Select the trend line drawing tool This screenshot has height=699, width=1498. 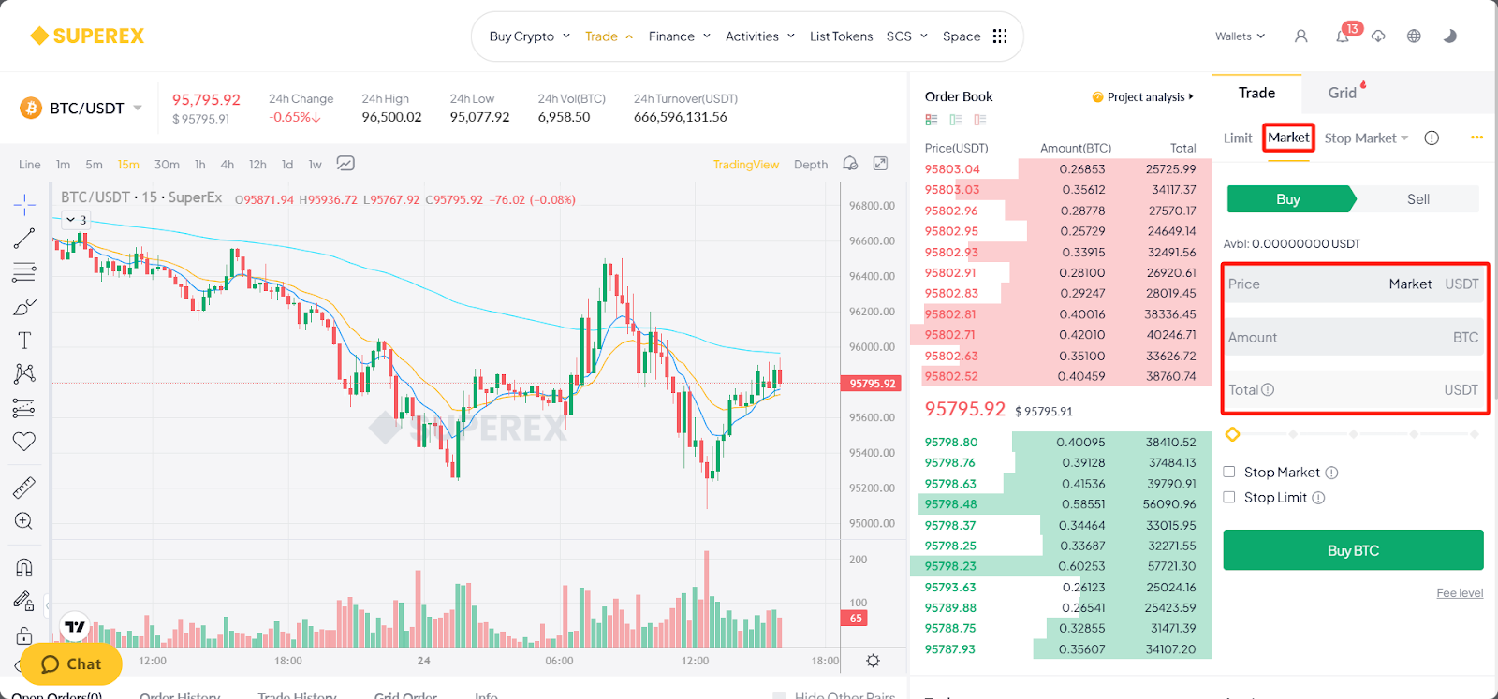24,239
